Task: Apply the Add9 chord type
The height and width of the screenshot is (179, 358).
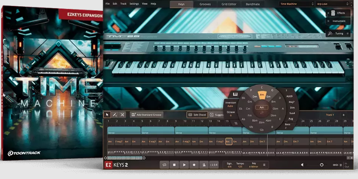Action: 290,96
